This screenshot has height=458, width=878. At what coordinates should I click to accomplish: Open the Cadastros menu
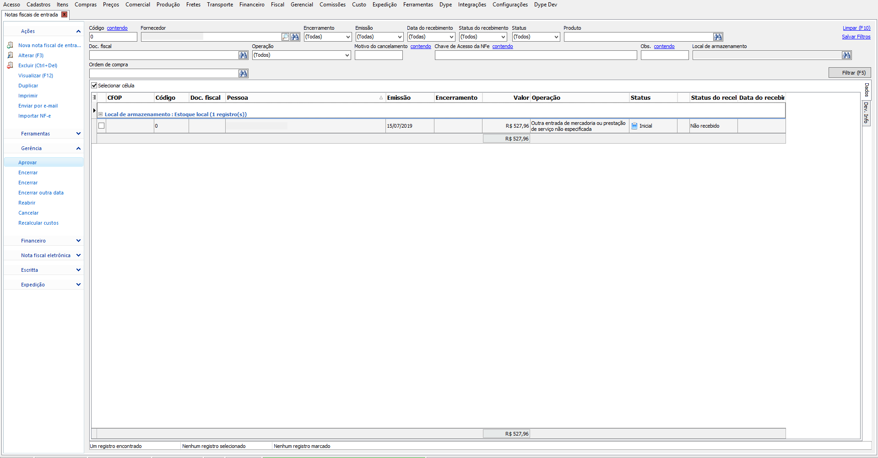coord(38,5)
